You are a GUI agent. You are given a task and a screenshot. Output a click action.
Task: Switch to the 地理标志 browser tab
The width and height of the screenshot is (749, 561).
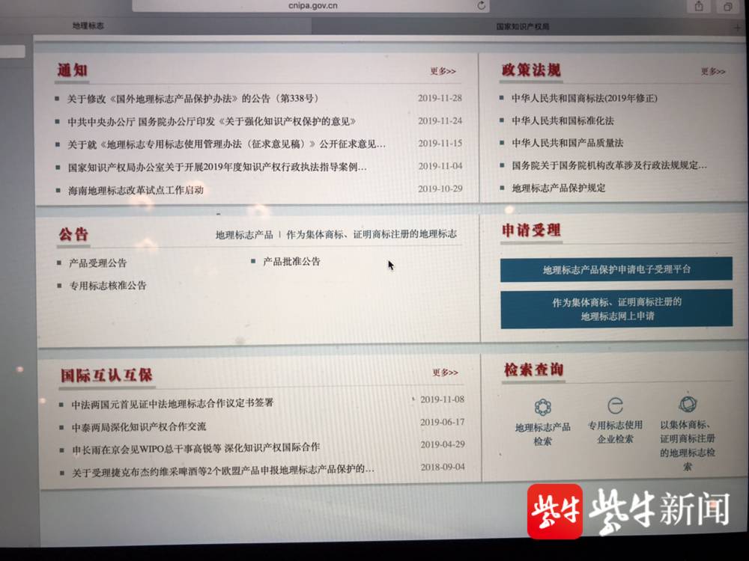tap(88, 25)
